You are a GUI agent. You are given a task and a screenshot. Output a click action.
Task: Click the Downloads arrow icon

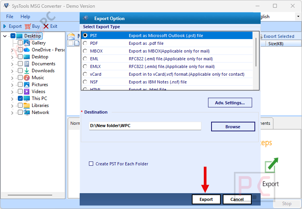(x=27, y=71)
